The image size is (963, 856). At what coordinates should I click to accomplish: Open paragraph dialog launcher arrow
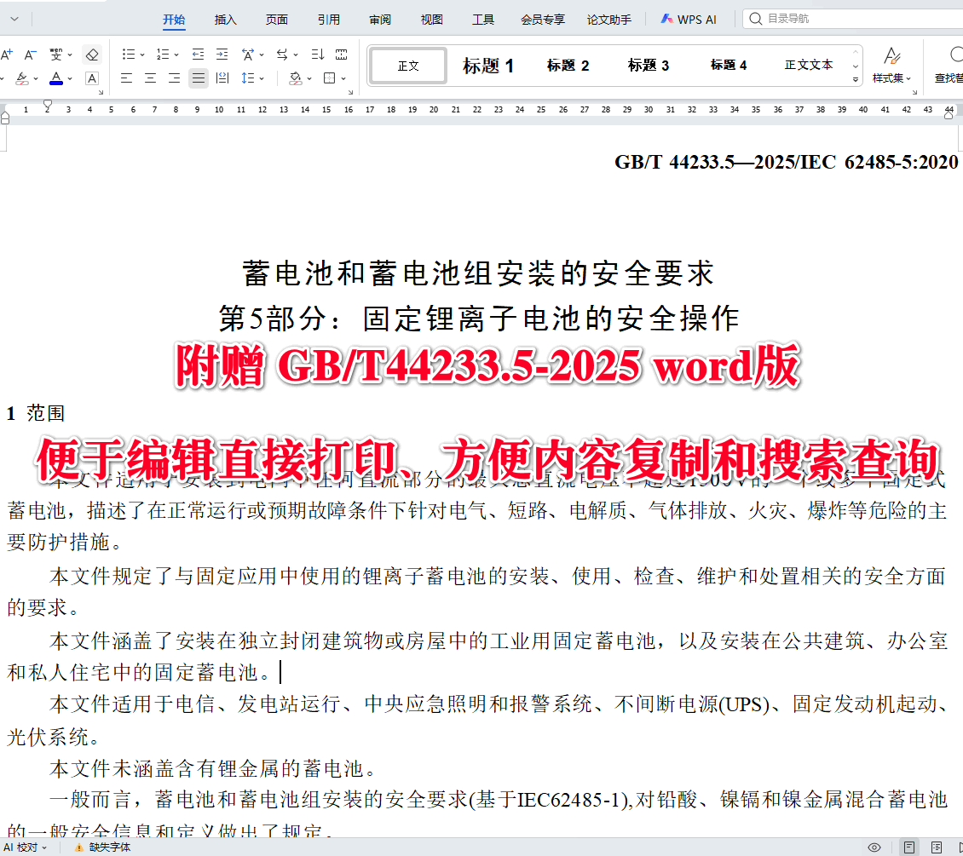(350, 93)
